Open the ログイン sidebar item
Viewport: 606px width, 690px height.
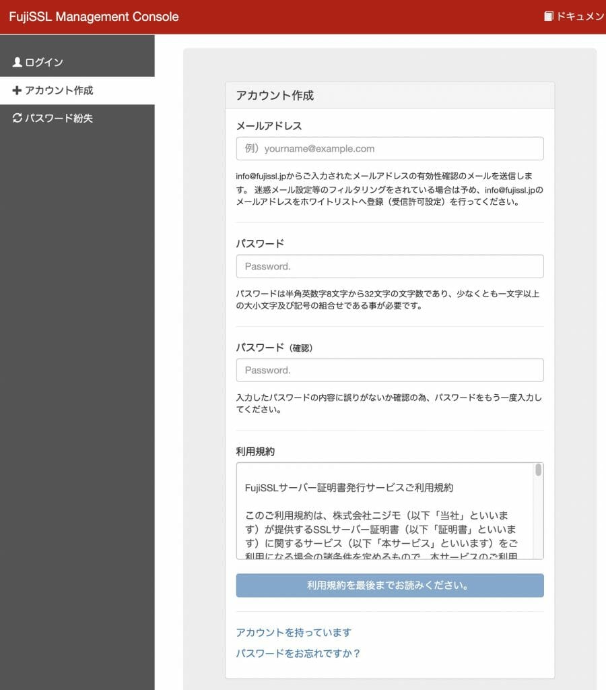pyautogui.click(x=77, y=63)
